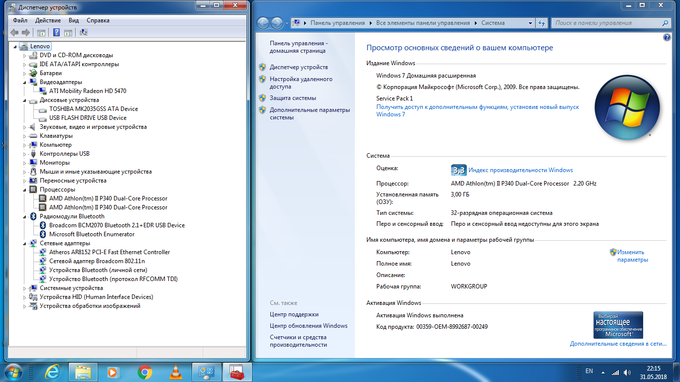Click the genuine Microsoft software badge
680x382 pixels.
pyautogui.click(x=618, y=325)
